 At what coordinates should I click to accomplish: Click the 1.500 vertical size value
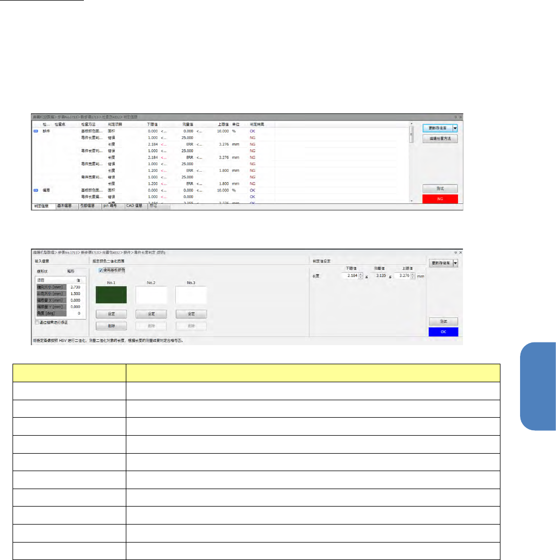click(75, 293)
